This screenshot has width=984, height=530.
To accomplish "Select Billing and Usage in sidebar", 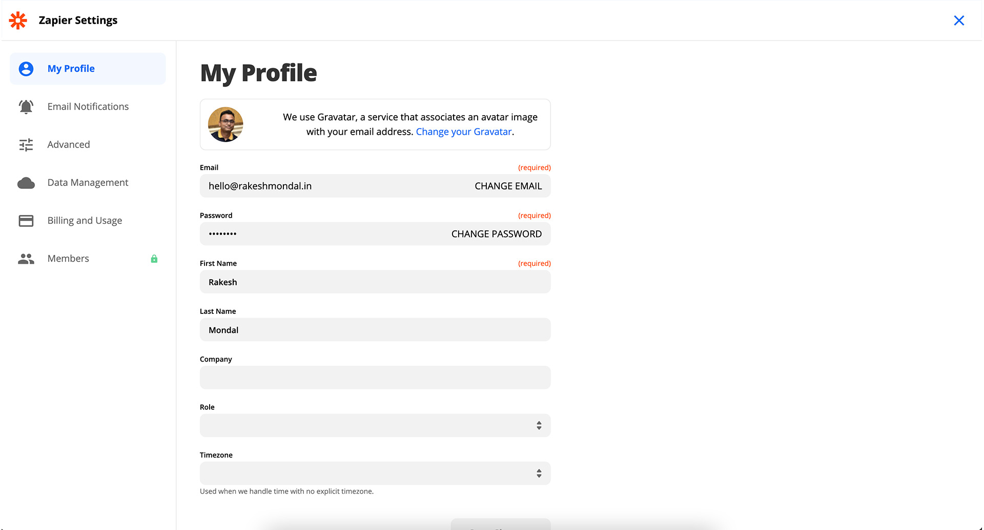I will pyautogui.click(x=85, y=221).
